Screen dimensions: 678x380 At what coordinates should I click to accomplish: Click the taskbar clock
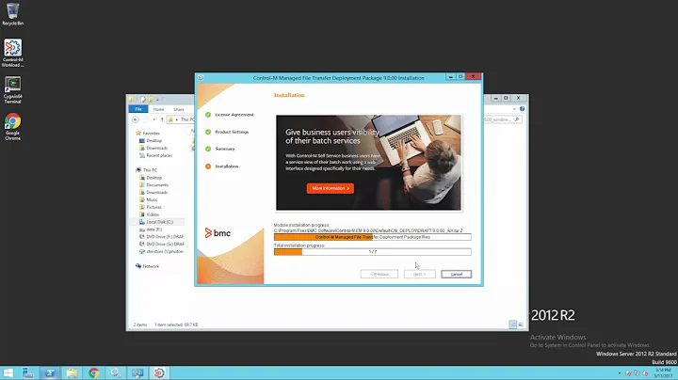pos(663,373)
